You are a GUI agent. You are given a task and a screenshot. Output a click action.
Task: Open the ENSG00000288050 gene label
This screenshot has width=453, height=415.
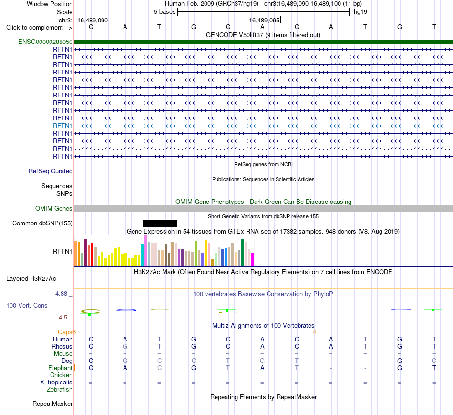[45, 42]
